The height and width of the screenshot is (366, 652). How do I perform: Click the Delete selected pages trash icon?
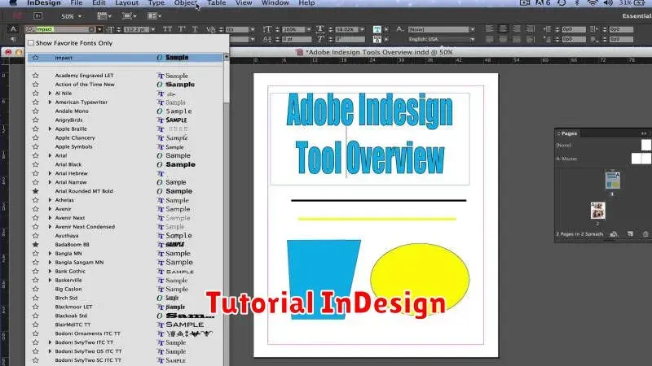tap(645, 234)
